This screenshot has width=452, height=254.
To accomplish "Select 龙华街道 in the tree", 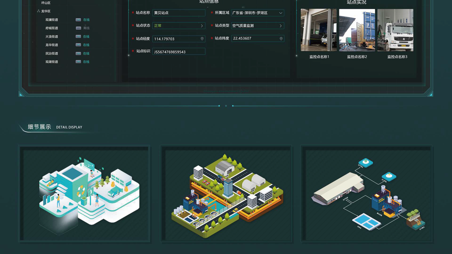I will 52,45.
